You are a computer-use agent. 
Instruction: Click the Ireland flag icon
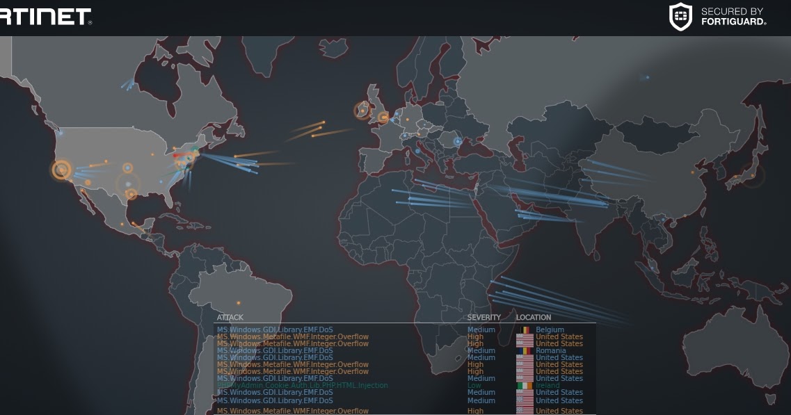pyautogui.click(x=525, y=384)
